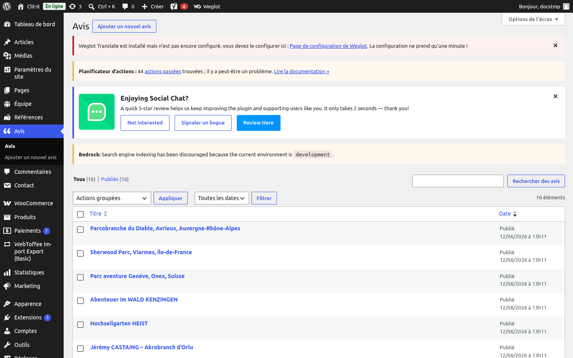Open the comments bubble icon in toolbar
The image size is (573, 358).
[125, 6]
